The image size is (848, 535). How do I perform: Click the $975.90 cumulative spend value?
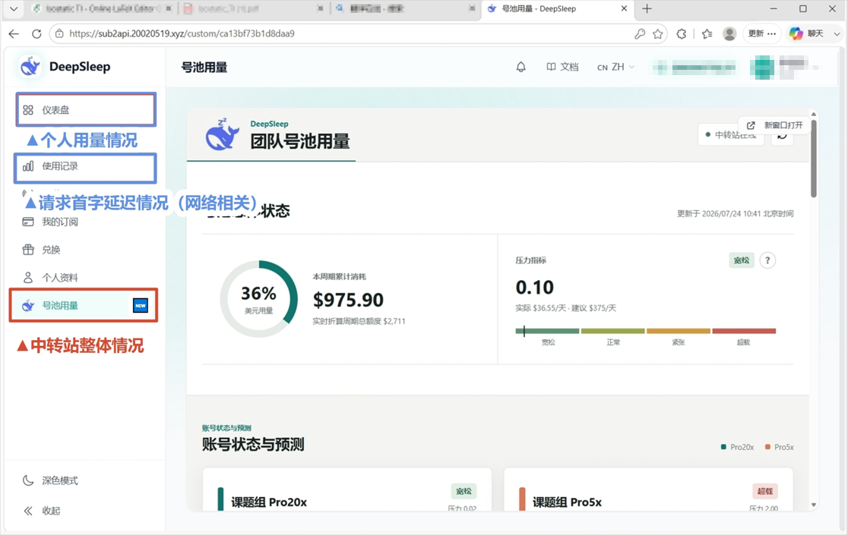(x=348, y=300)
